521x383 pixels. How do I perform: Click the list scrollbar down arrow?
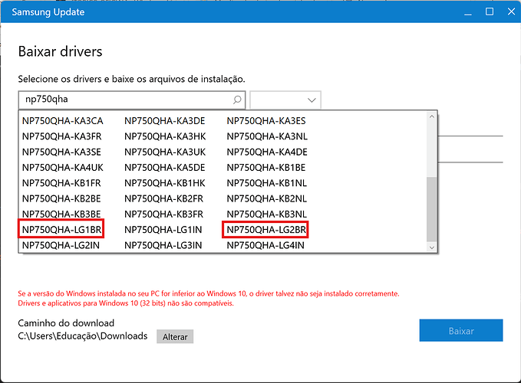[x=432, y=247]
